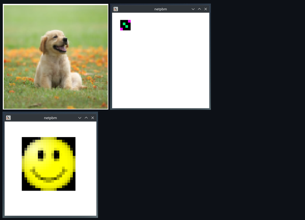Close the netpbm window showing the smiley
The image size is (305, 220).
coord(93,118)
